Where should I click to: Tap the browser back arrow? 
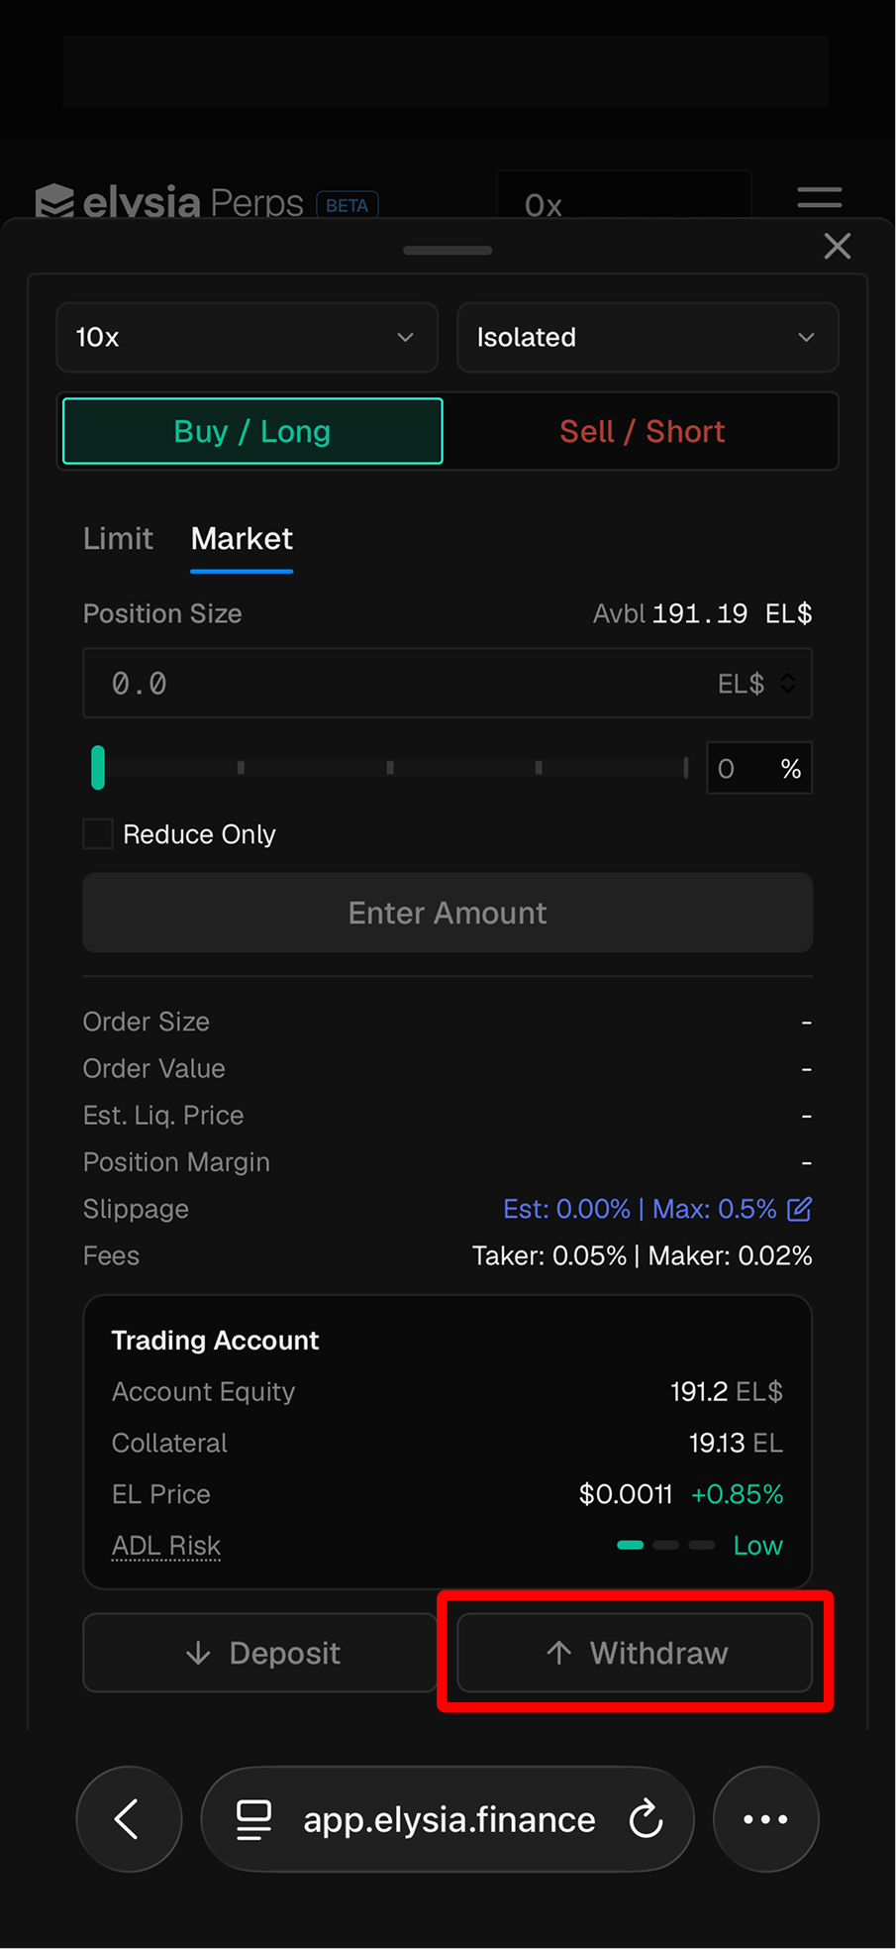[x=129, y=1819]
